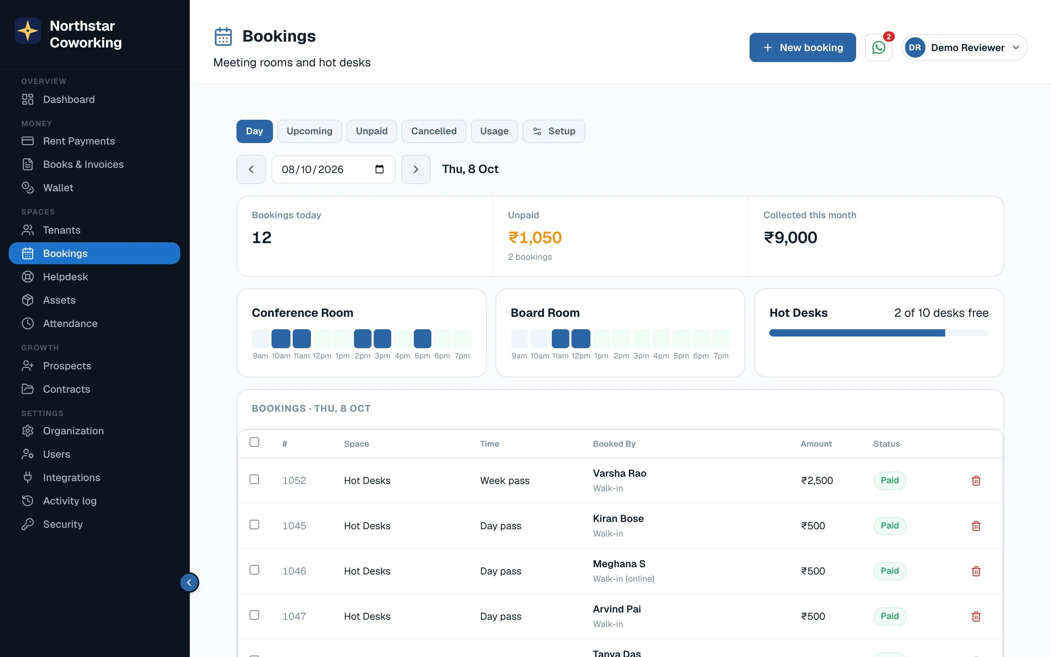Open Prospects in Growth section
1051x657 pixels.
[94, 366]
